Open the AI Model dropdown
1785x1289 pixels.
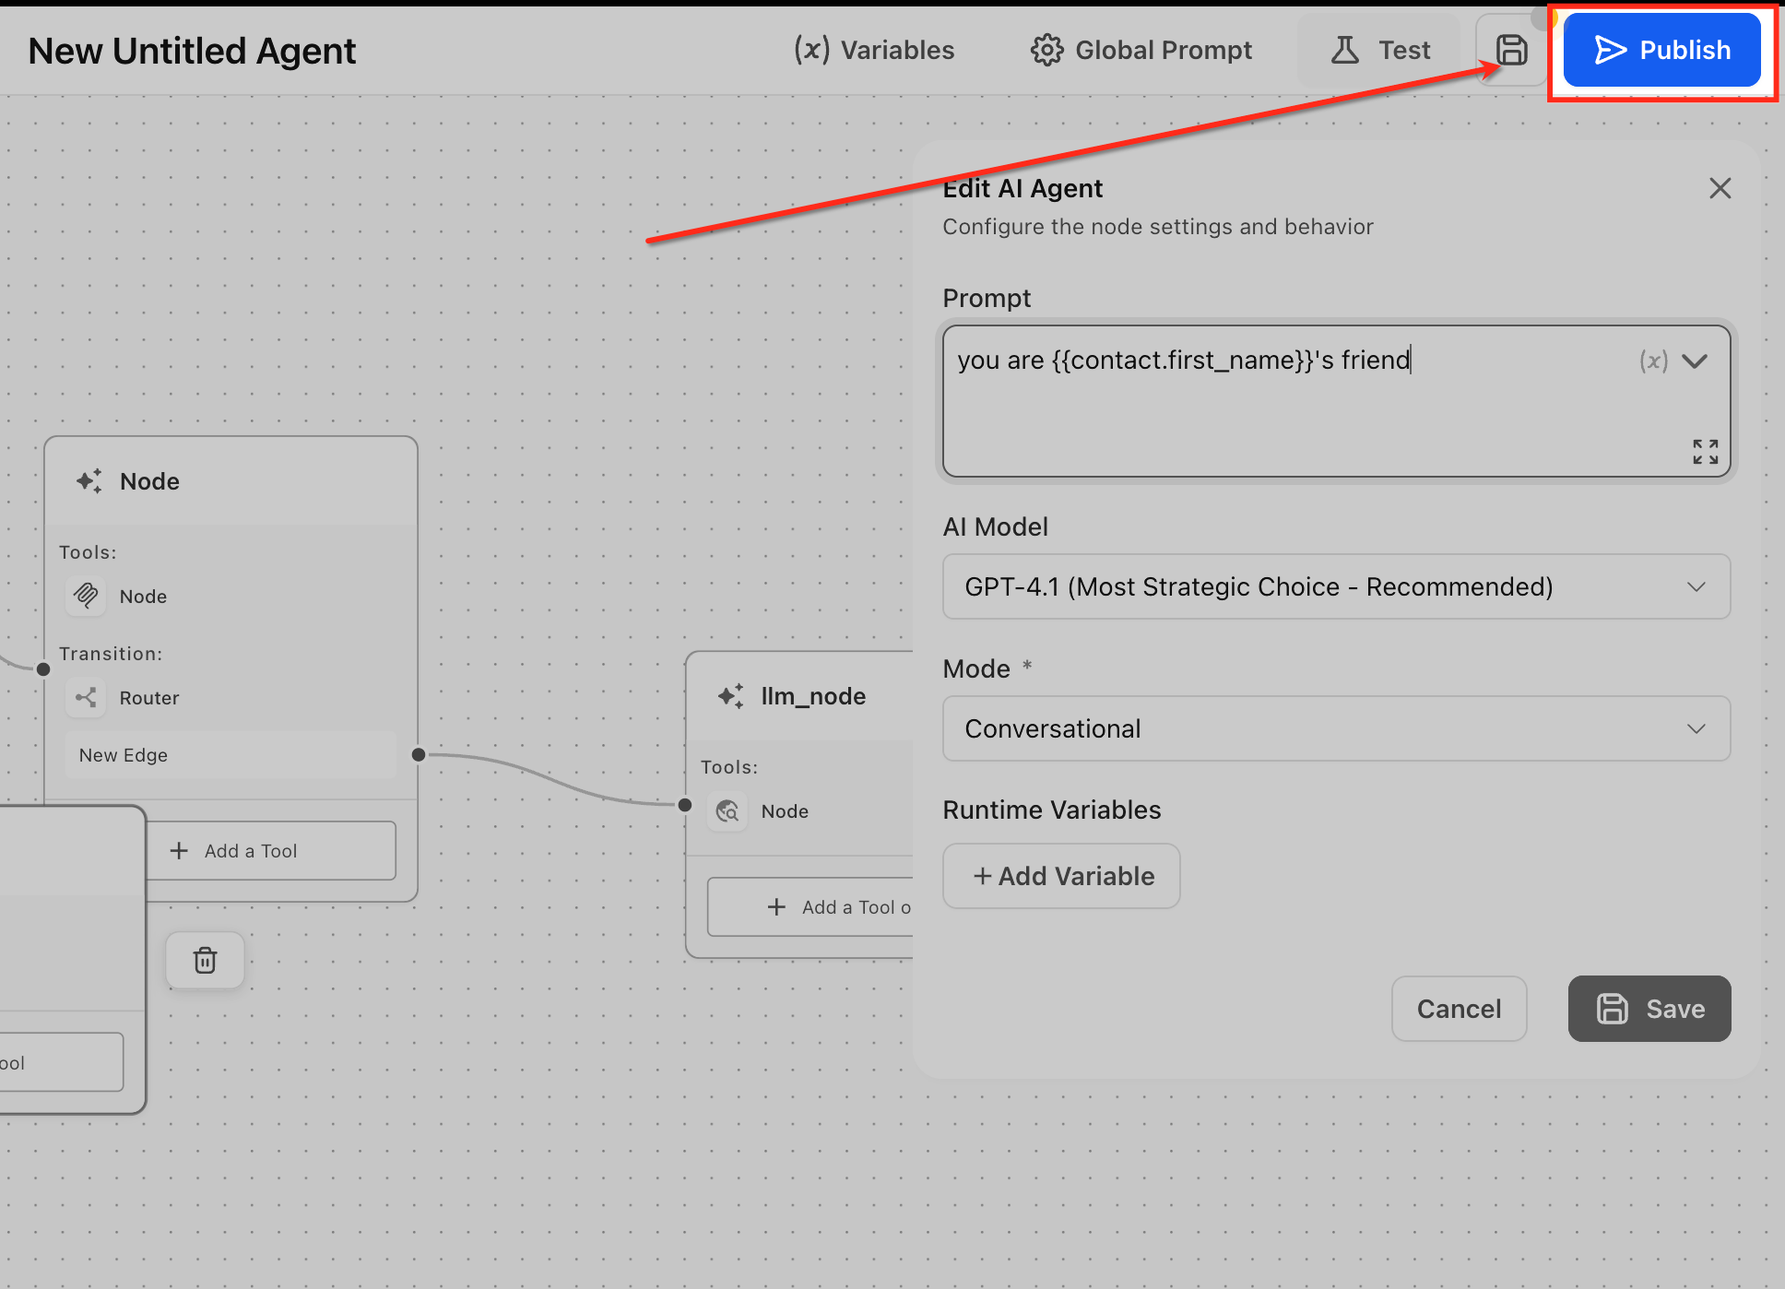[1336, 586]
